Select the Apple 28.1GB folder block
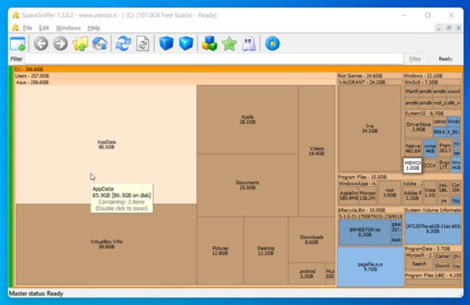Image resolution: width=470 pixels, height=305 pixels. 248,119
